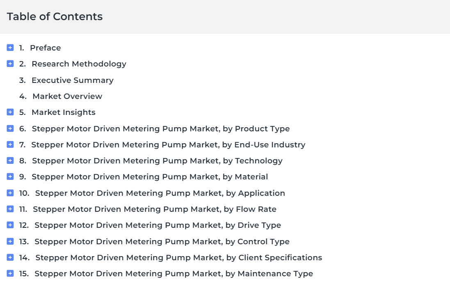Image resolution: width=450 pixels, height=282 pixels.
Task: Open the Market Insights entry text
Action: [64, 112]
